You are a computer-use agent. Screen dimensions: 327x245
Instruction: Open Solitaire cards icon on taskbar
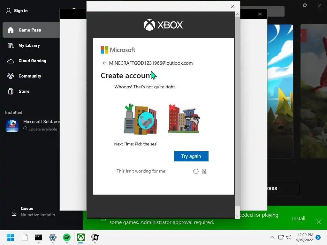click(95, 237)
